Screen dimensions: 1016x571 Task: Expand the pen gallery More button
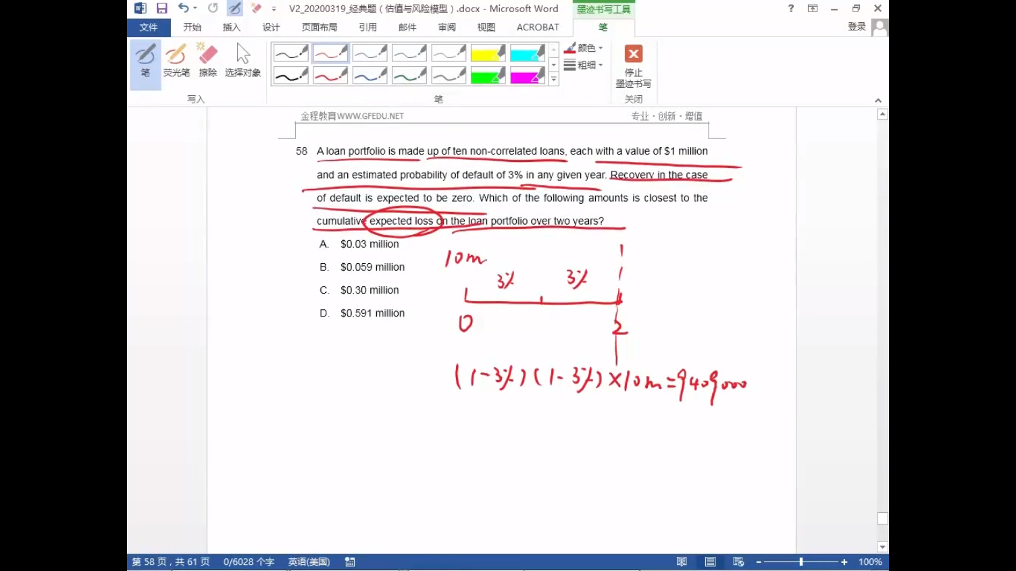553,79
